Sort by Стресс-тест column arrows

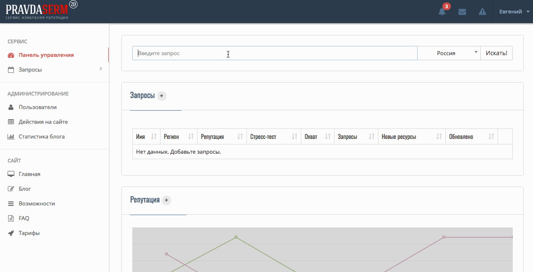click(x=295, y=136)
